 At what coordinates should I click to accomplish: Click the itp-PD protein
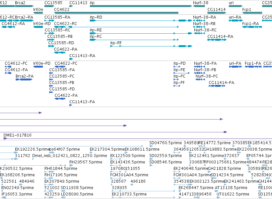[x=177, y=67]
